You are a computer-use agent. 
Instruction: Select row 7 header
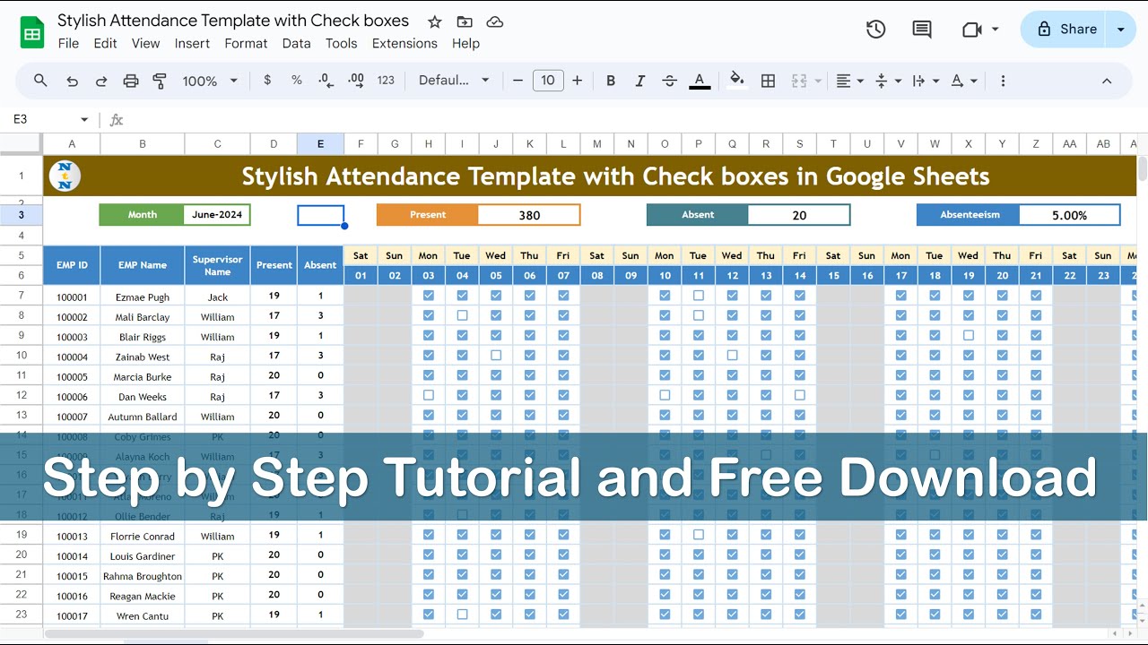point(22,295)
